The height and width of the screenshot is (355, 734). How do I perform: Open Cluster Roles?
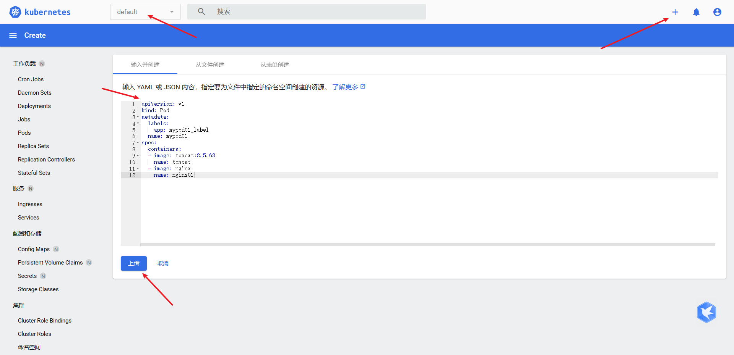[x=34, y=334]
